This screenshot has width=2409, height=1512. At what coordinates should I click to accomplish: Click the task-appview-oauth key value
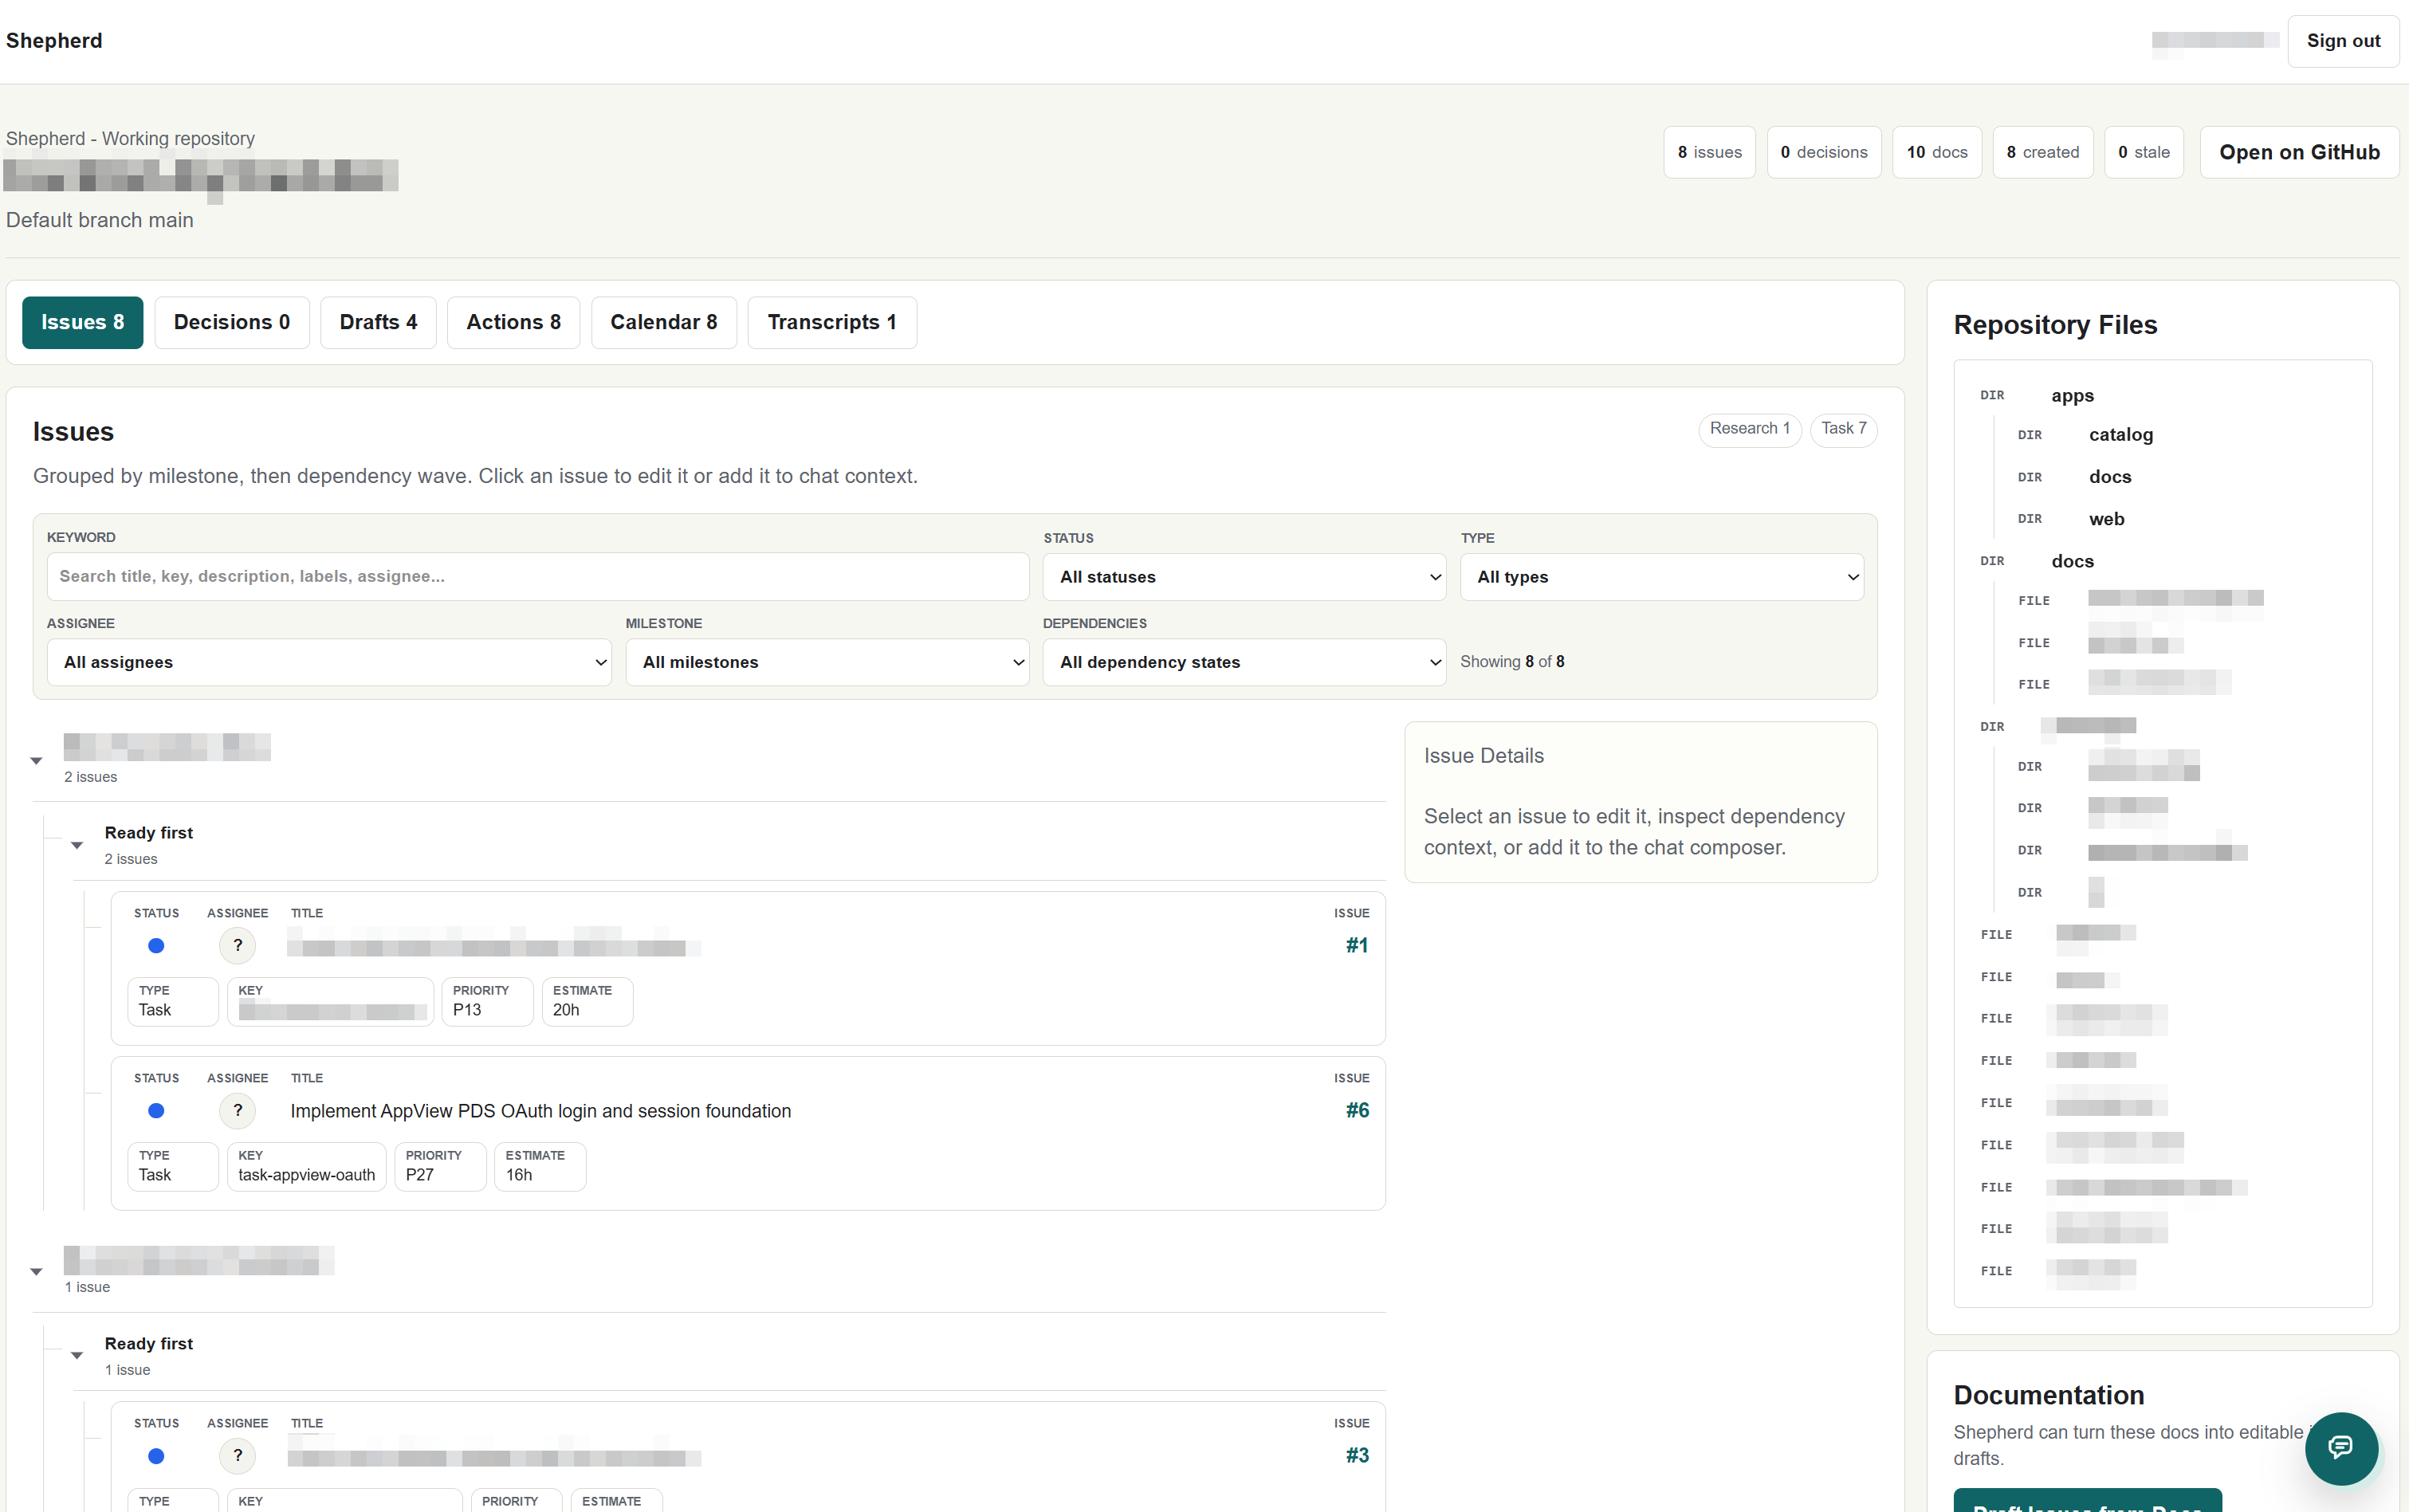click(x=306, y=1175)
